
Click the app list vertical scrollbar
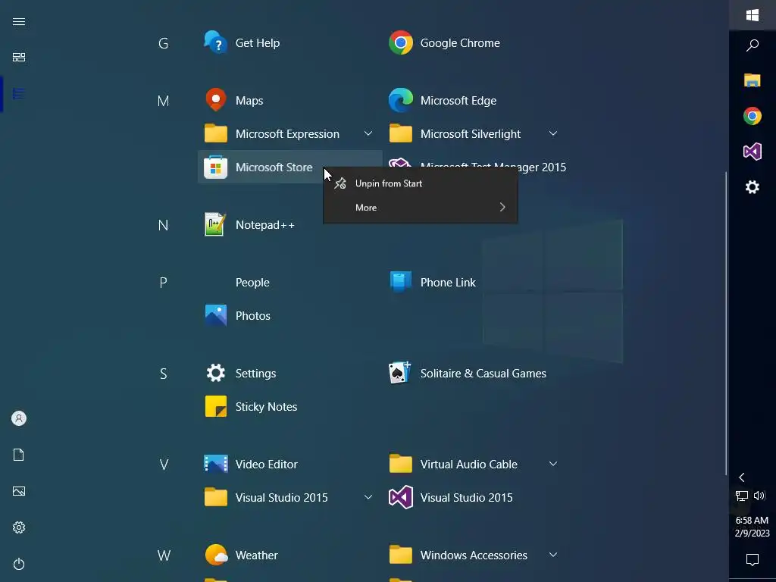tap(725, 323)
